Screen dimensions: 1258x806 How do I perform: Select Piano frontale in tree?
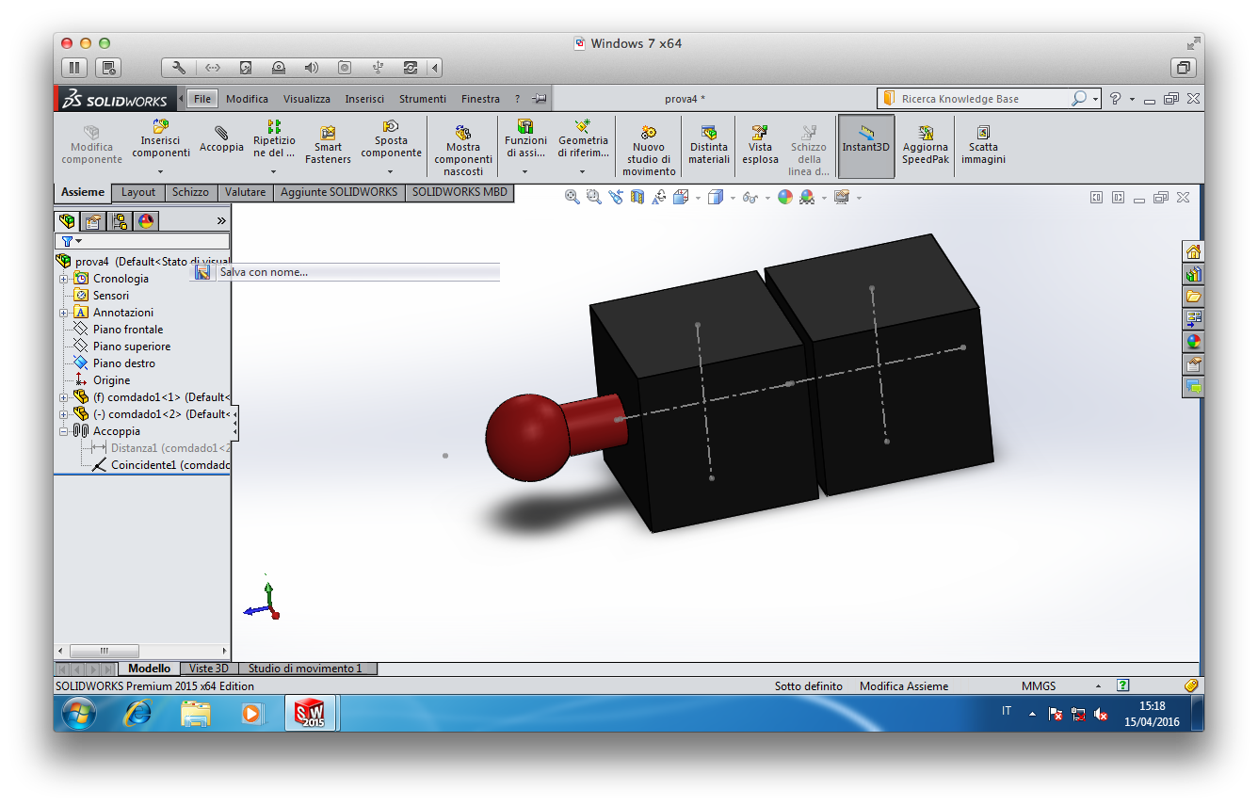point(127,330)
